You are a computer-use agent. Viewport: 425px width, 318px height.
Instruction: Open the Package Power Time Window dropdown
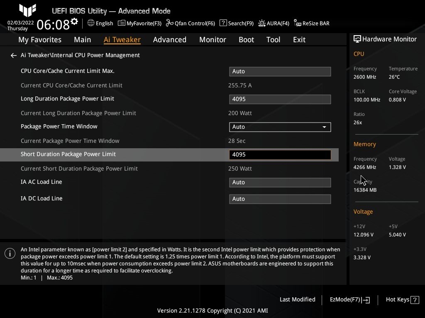point(280,127)
